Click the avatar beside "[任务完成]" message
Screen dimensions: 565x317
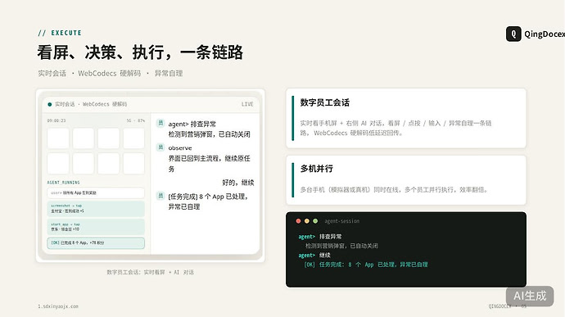coord(160,196)
